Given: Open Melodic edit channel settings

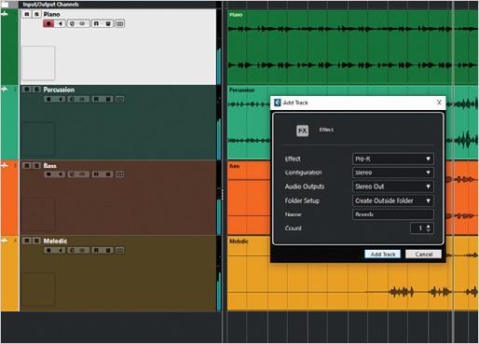Looking at the screenshot, I should 72,250.
